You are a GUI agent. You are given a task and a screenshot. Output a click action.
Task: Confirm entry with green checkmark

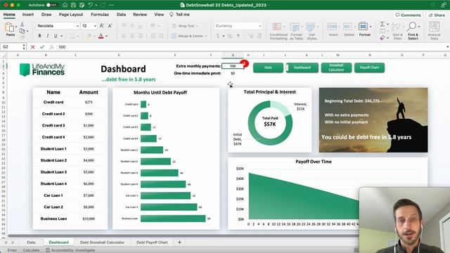[42, 47]
